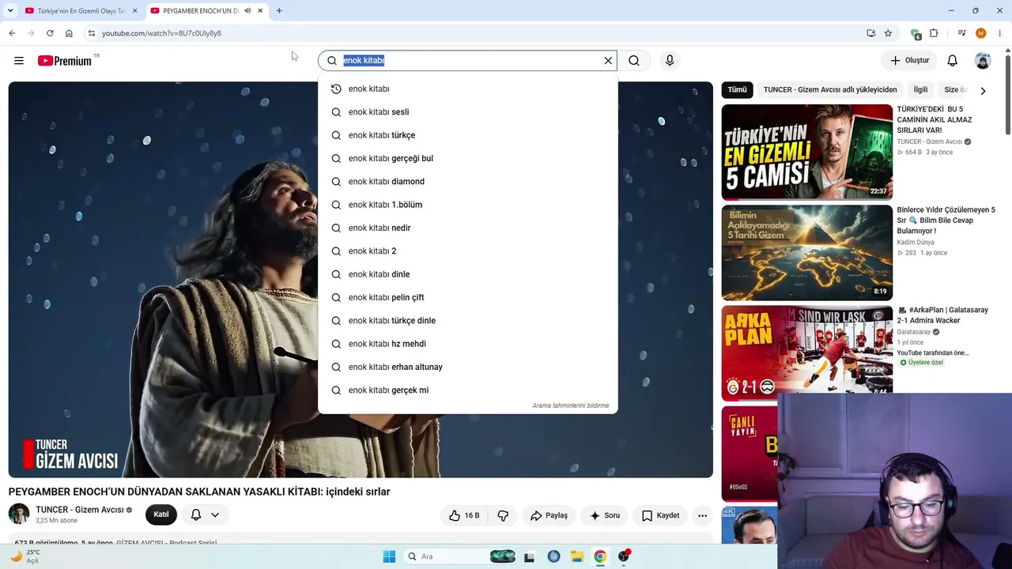1012x569 pixels.
Task: Open a new browser tab
Action: click(279, 11)
